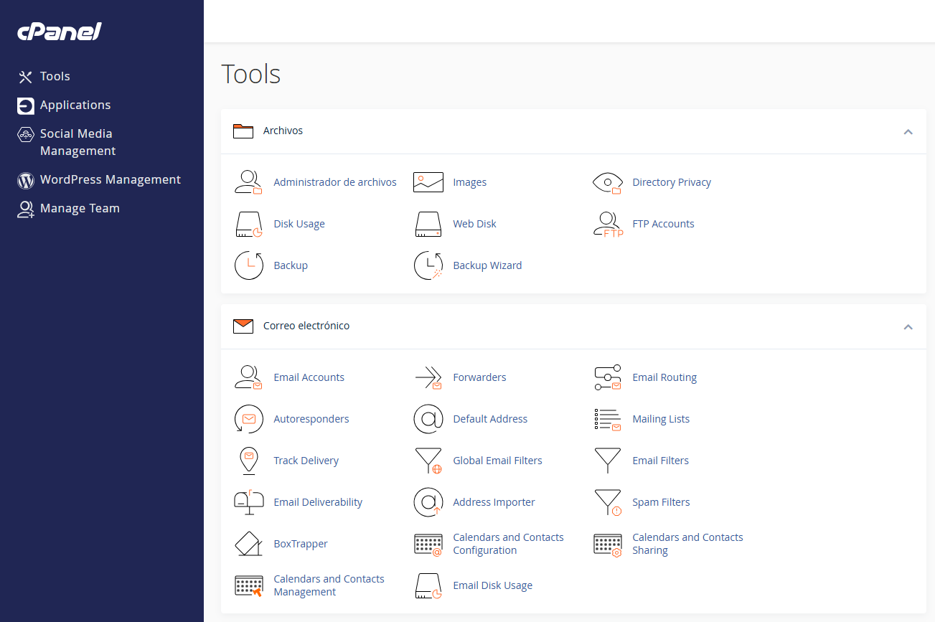Screen dimensions: 935x622
Task: Open the Email Accounts link
Action: [309, 377]
